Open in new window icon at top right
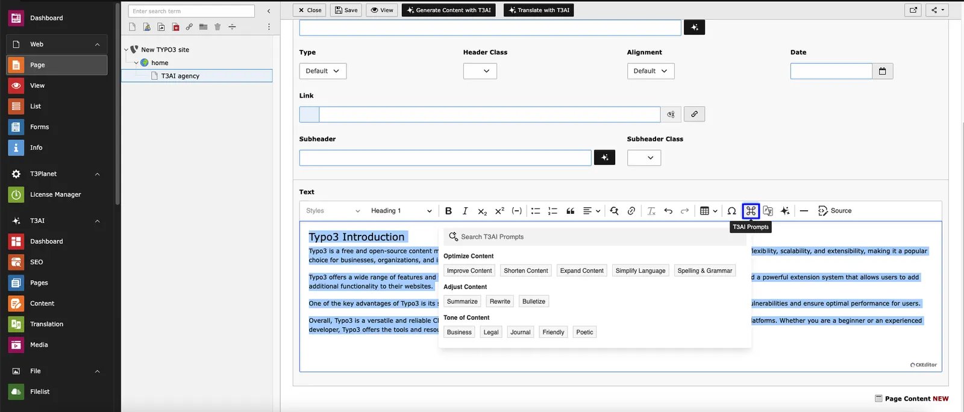 point(913,10)
